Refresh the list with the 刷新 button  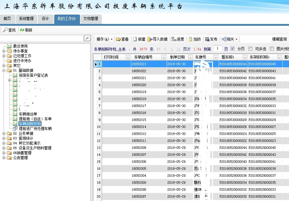tap(26, 30)
